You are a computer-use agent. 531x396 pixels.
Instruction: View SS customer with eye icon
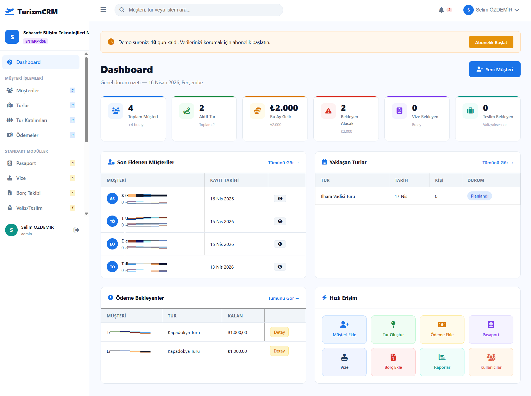280,199
